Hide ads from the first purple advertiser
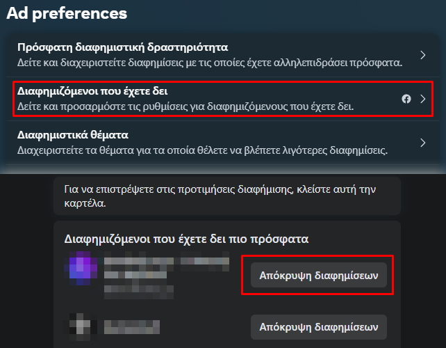The image size is (446, 348). pyautogui.click(x=319, y=276)
